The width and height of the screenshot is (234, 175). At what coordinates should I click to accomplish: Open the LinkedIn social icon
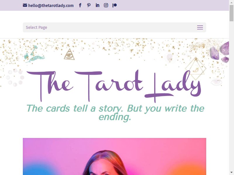coord(97,5)
